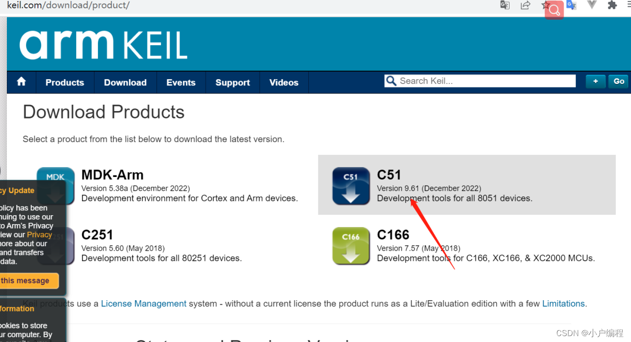The width and height of the screenshot is (631, 342).
Task: Click inside the Search Keil input field
Action: point(480,81)
